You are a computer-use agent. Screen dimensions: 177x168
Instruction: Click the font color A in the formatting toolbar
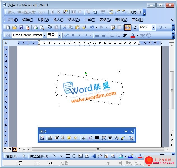[x=133, y=35]
